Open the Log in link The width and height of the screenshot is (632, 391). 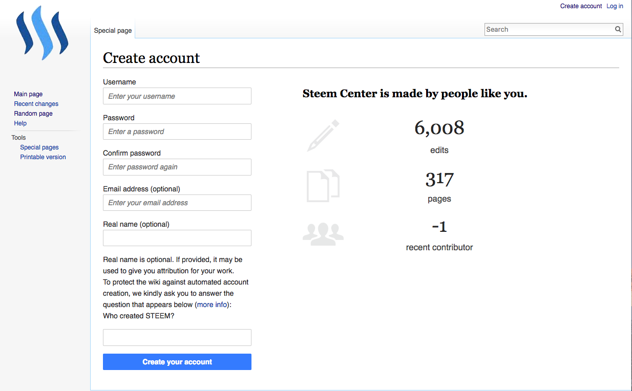point(615,6)
